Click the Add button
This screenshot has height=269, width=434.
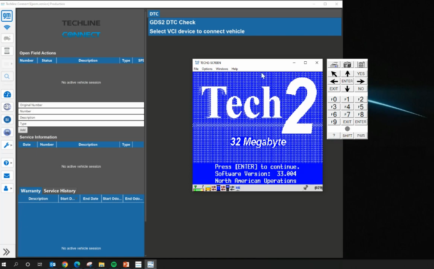point(23,130)
